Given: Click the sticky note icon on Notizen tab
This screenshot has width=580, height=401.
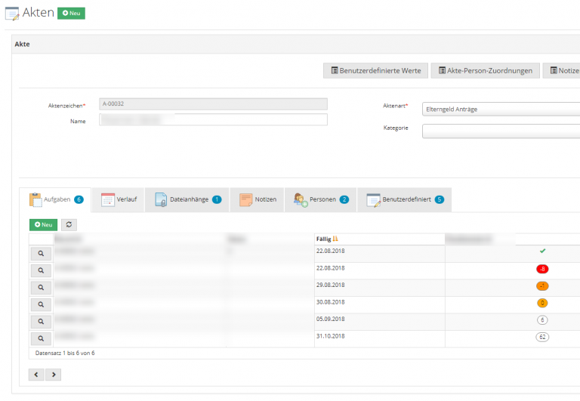Looking at the screenshot, I should 245,200.
